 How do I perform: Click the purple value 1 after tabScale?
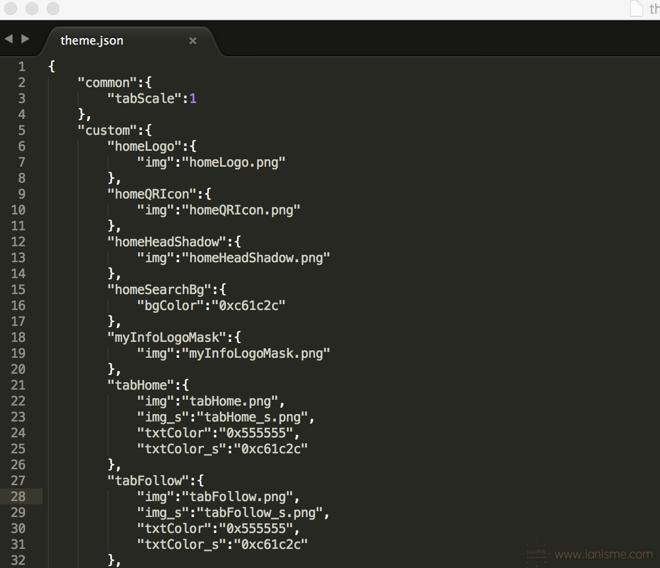pyautogui.click(x=193, y=98)
